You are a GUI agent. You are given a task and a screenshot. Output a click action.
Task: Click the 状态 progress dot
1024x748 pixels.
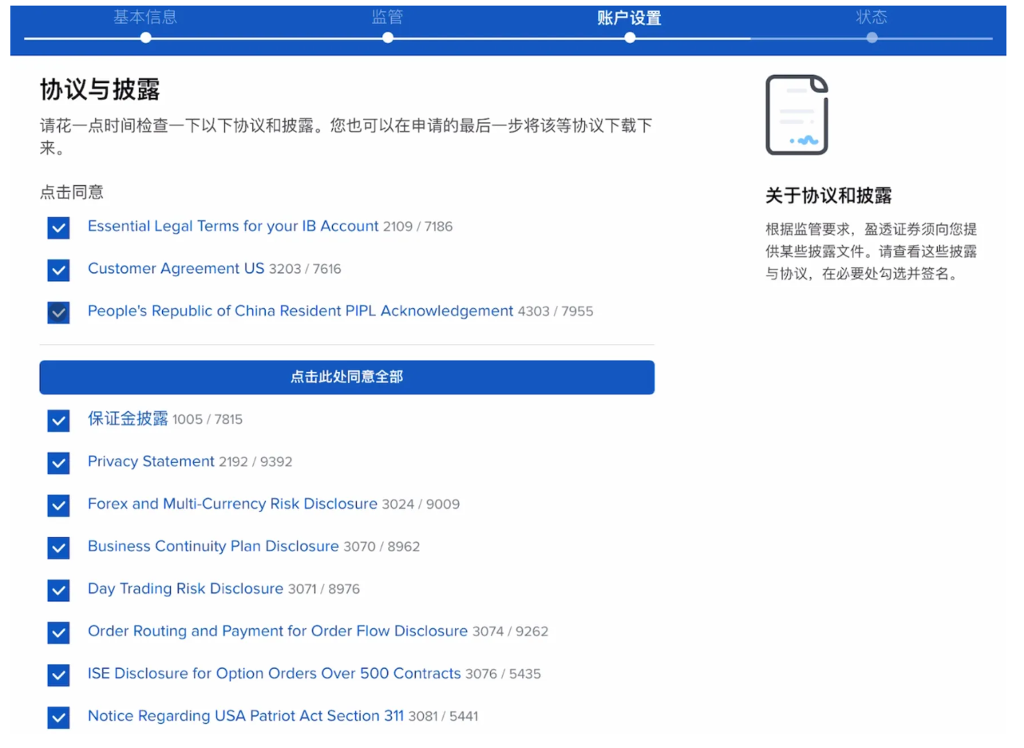[x=872, y=35]
